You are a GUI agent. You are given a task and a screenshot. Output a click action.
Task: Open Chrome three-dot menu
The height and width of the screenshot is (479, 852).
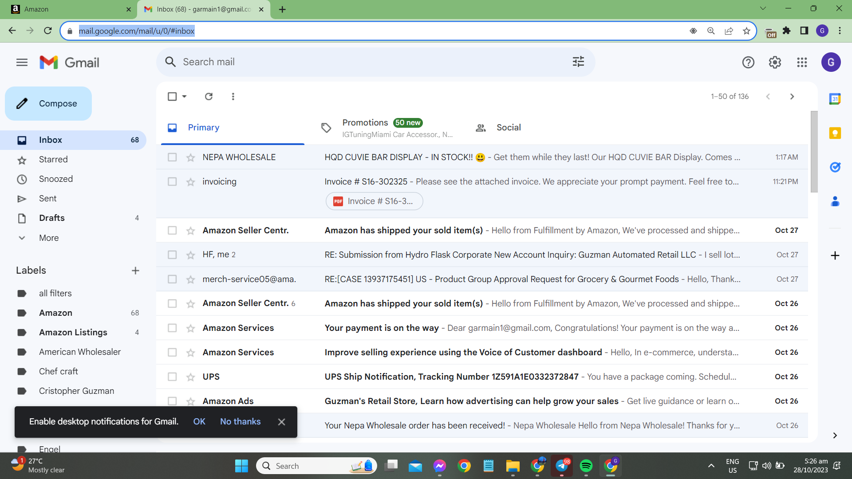coord(840,31)
